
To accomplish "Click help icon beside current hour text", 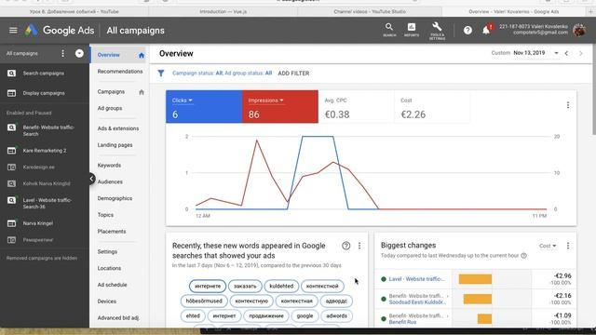I will (523, 256).
